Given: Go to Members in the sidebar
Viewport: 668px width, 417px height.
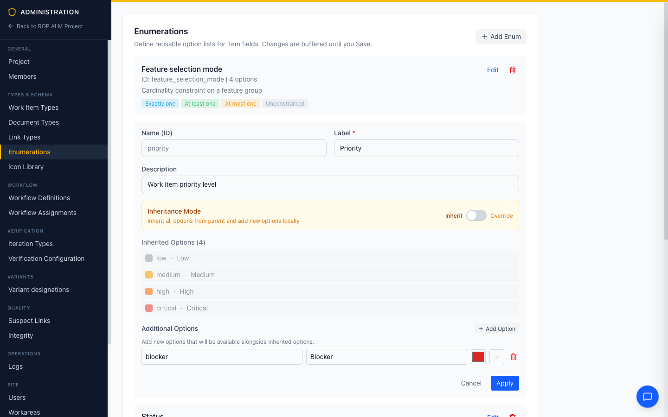Looking at the screenshot, I should coord(54,76).
